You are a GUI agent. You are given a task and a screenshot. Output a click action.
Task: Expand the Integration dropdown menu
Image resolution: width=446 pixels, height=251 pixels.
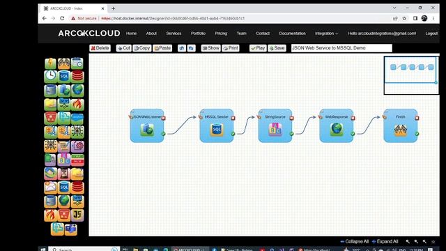coord(326,33)
